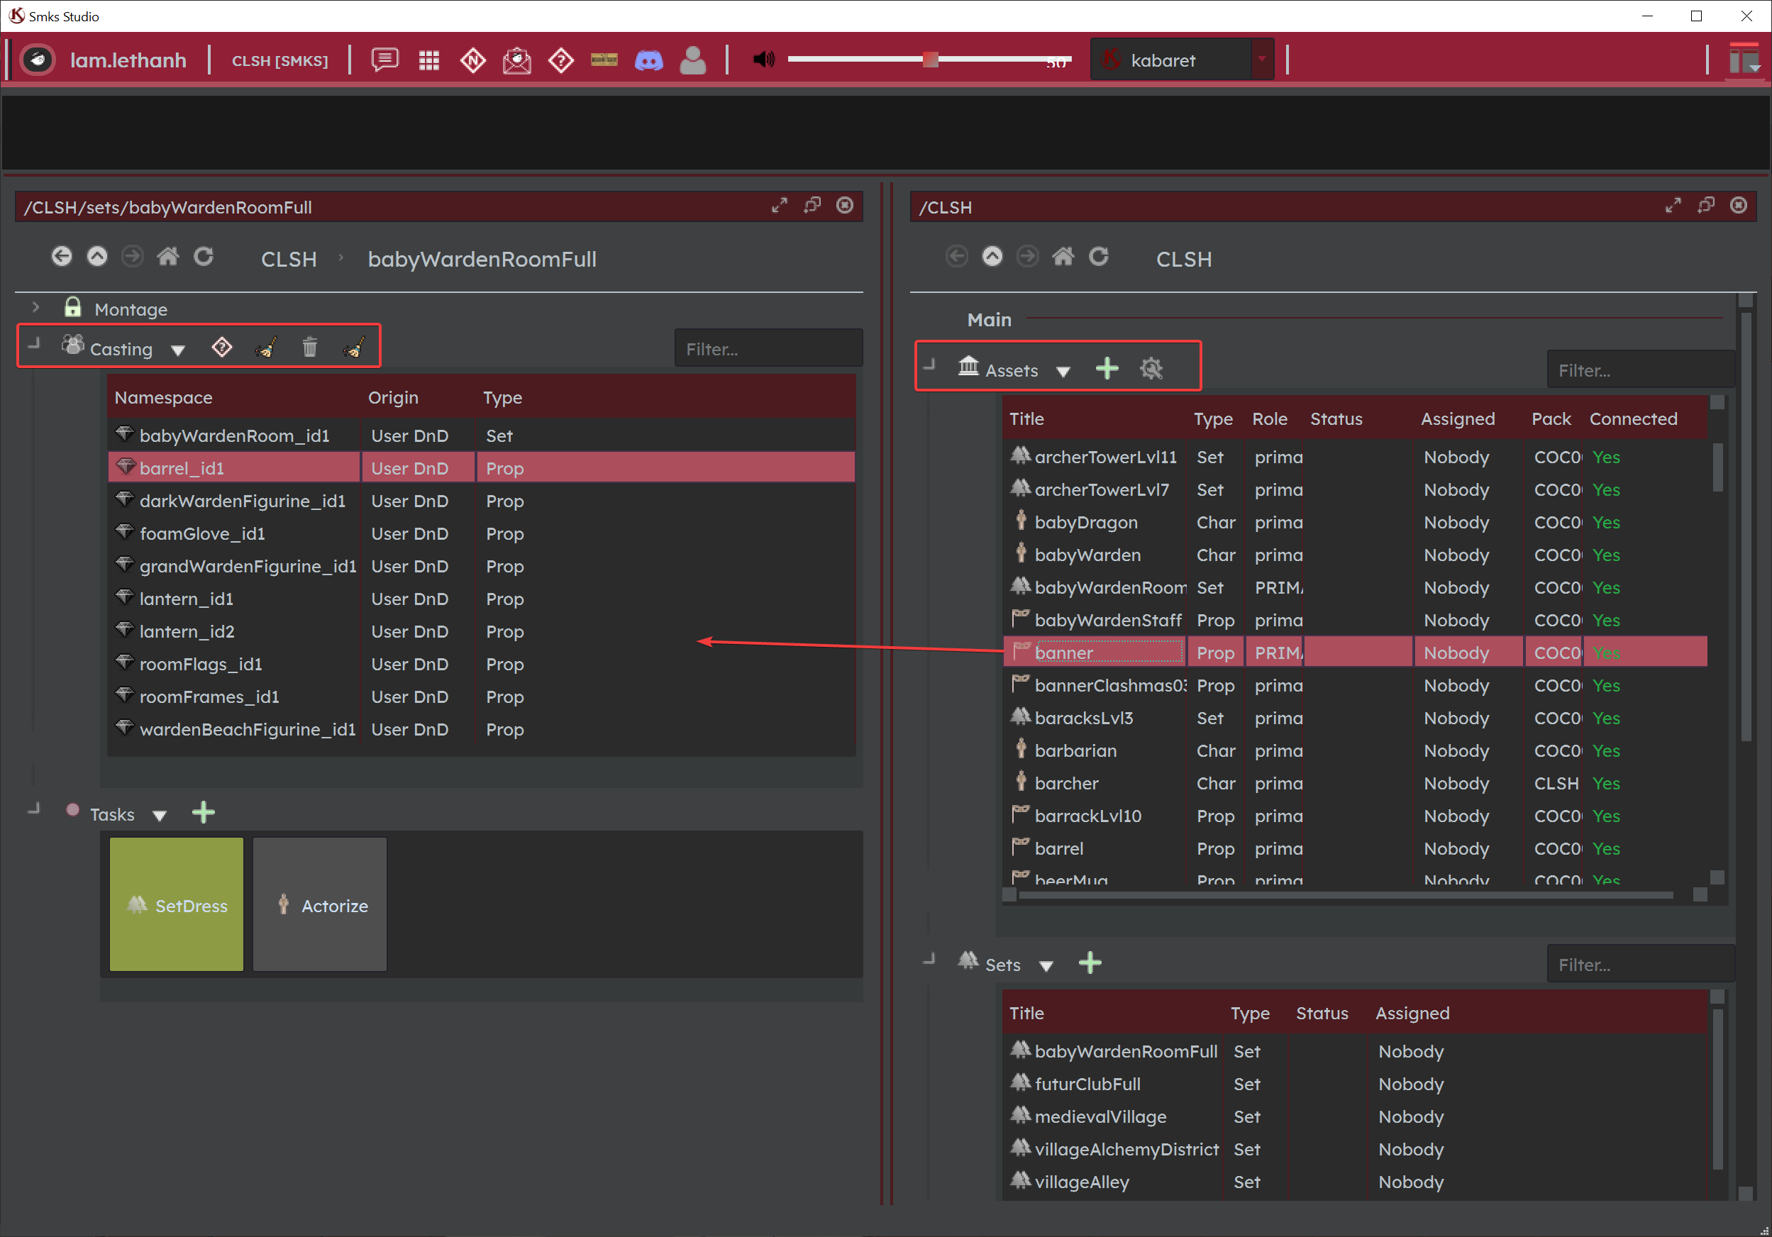Mute sound with the speaker icon
Image resolution: width=1772 pixels, height=1237 pixels.
(763, 60)
